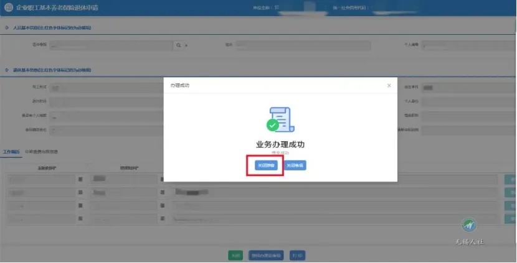Close the 办理成功 dialog with X
This screenshot has width=517, height=263.
(389, 85)
